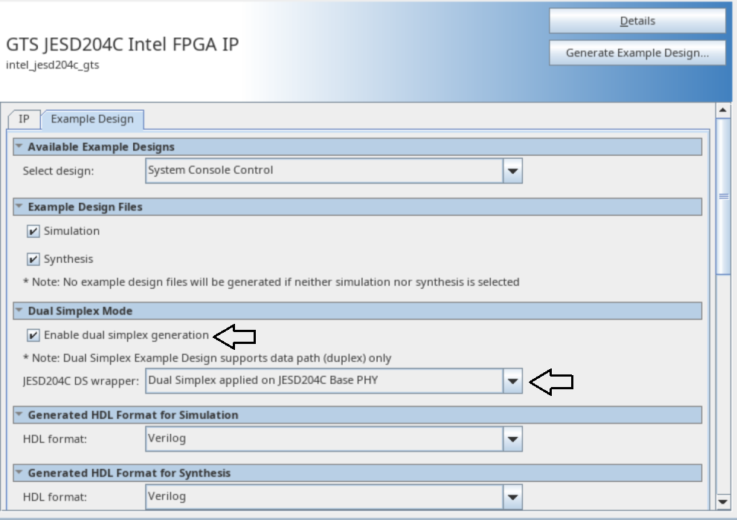
Task: Click the scrollbar down arrow
Action: (x=721, y=501)
